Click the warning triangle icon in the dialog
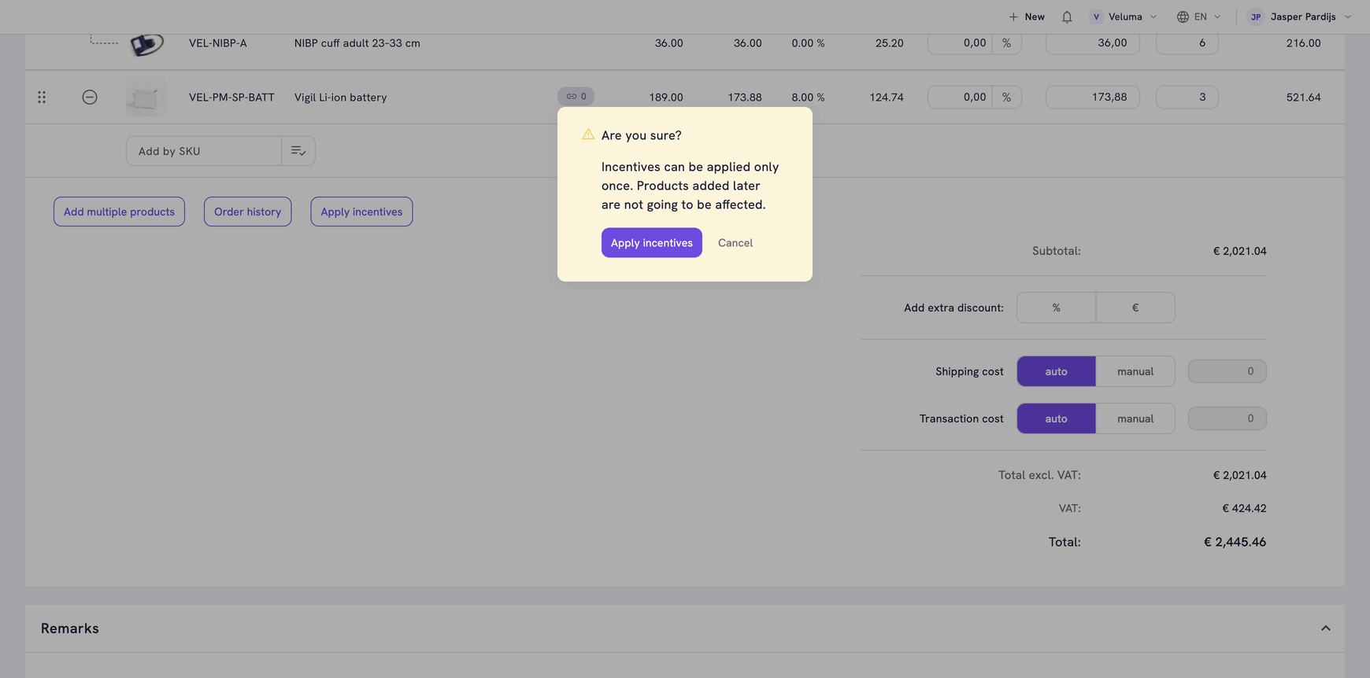Viewport: 1370px width, 678px height. click(x=588, y=134)
